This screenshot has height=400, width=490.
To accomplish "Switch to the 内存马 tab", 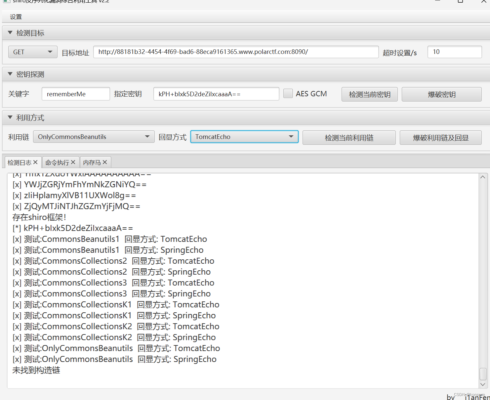I will pyautogui.click(x=92, y=162).
